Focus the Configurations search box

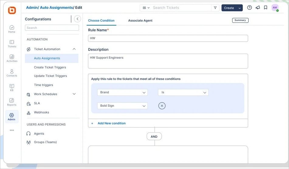click(x=52, y=28)
